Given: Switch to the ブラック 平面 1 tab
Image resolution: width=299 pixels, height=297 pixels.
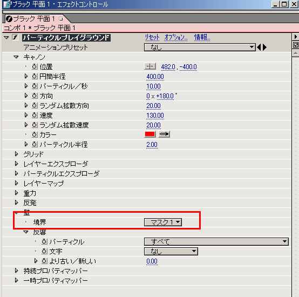Looking at the screenshot, I should coord(35,19).
